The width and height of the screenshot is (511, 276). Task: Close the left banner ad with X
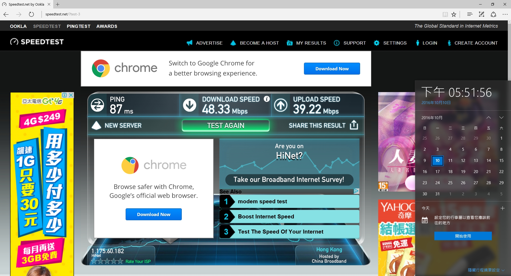(x=71, y=95)
